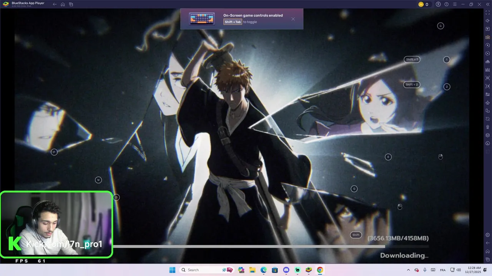Screen dimensions: 492x276
Task: Take a screenshot with the side toolbar icon
Action: (x=488, y=78)
